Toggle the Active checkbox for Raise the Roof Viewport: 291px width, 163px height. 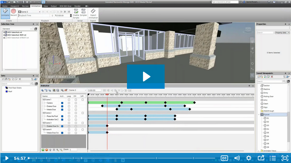coord(62,116)
